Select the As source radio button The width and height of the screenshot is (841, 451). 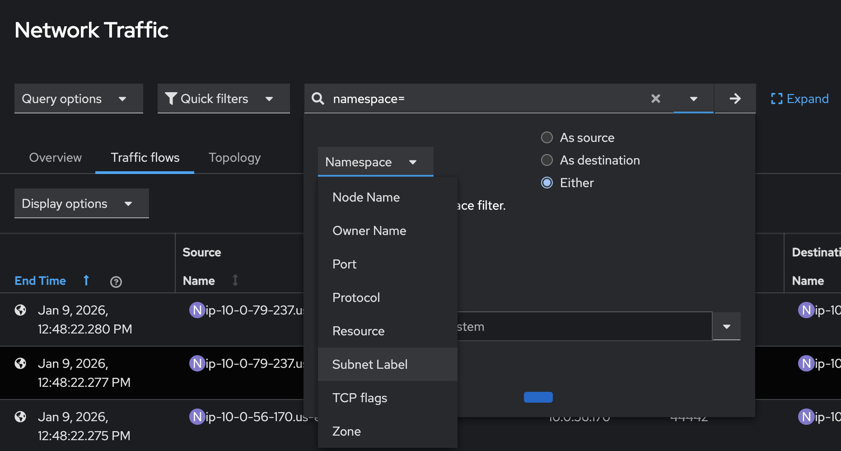(x=547, y=137)
